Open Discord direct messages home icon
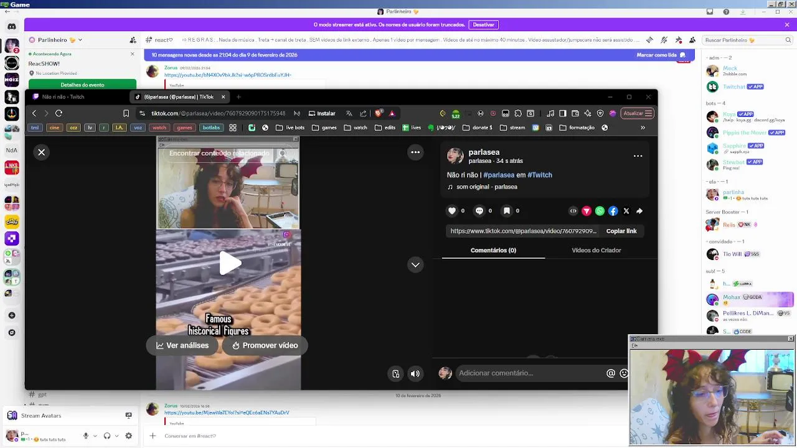Viewport: 797px width, 448px height. click(x=12, y=27)
